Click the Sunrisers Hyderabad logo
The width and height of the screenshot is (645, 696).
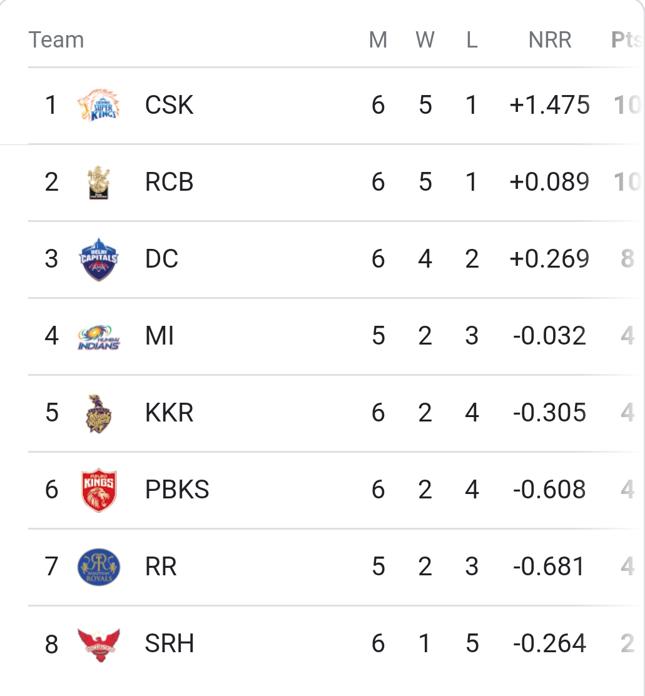[x=99, y=645]
